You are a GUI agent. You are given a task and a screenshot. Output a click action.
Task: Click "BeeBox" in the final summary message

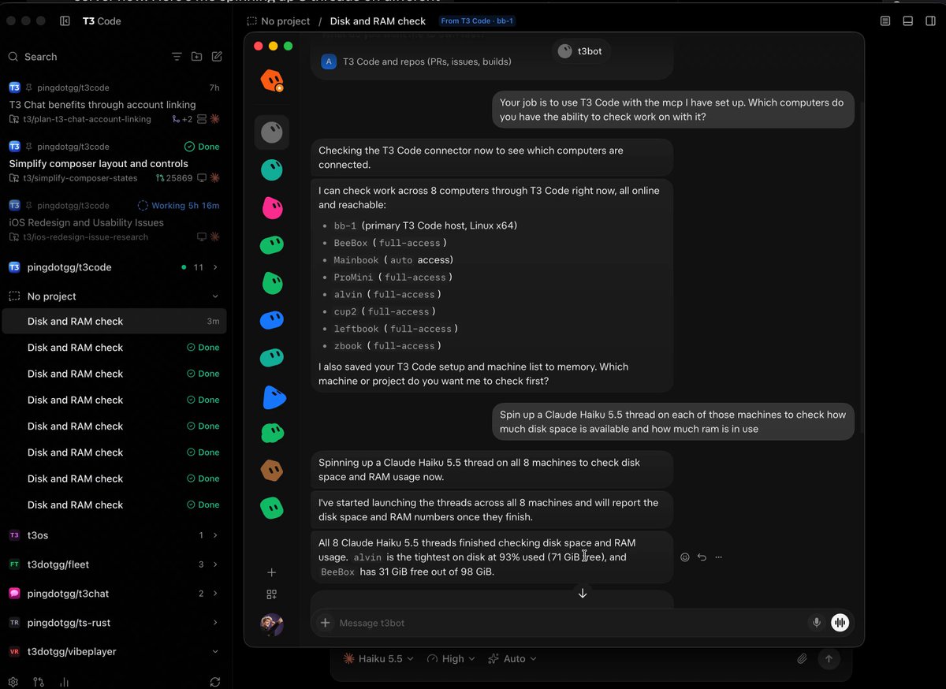coord(338,572)
